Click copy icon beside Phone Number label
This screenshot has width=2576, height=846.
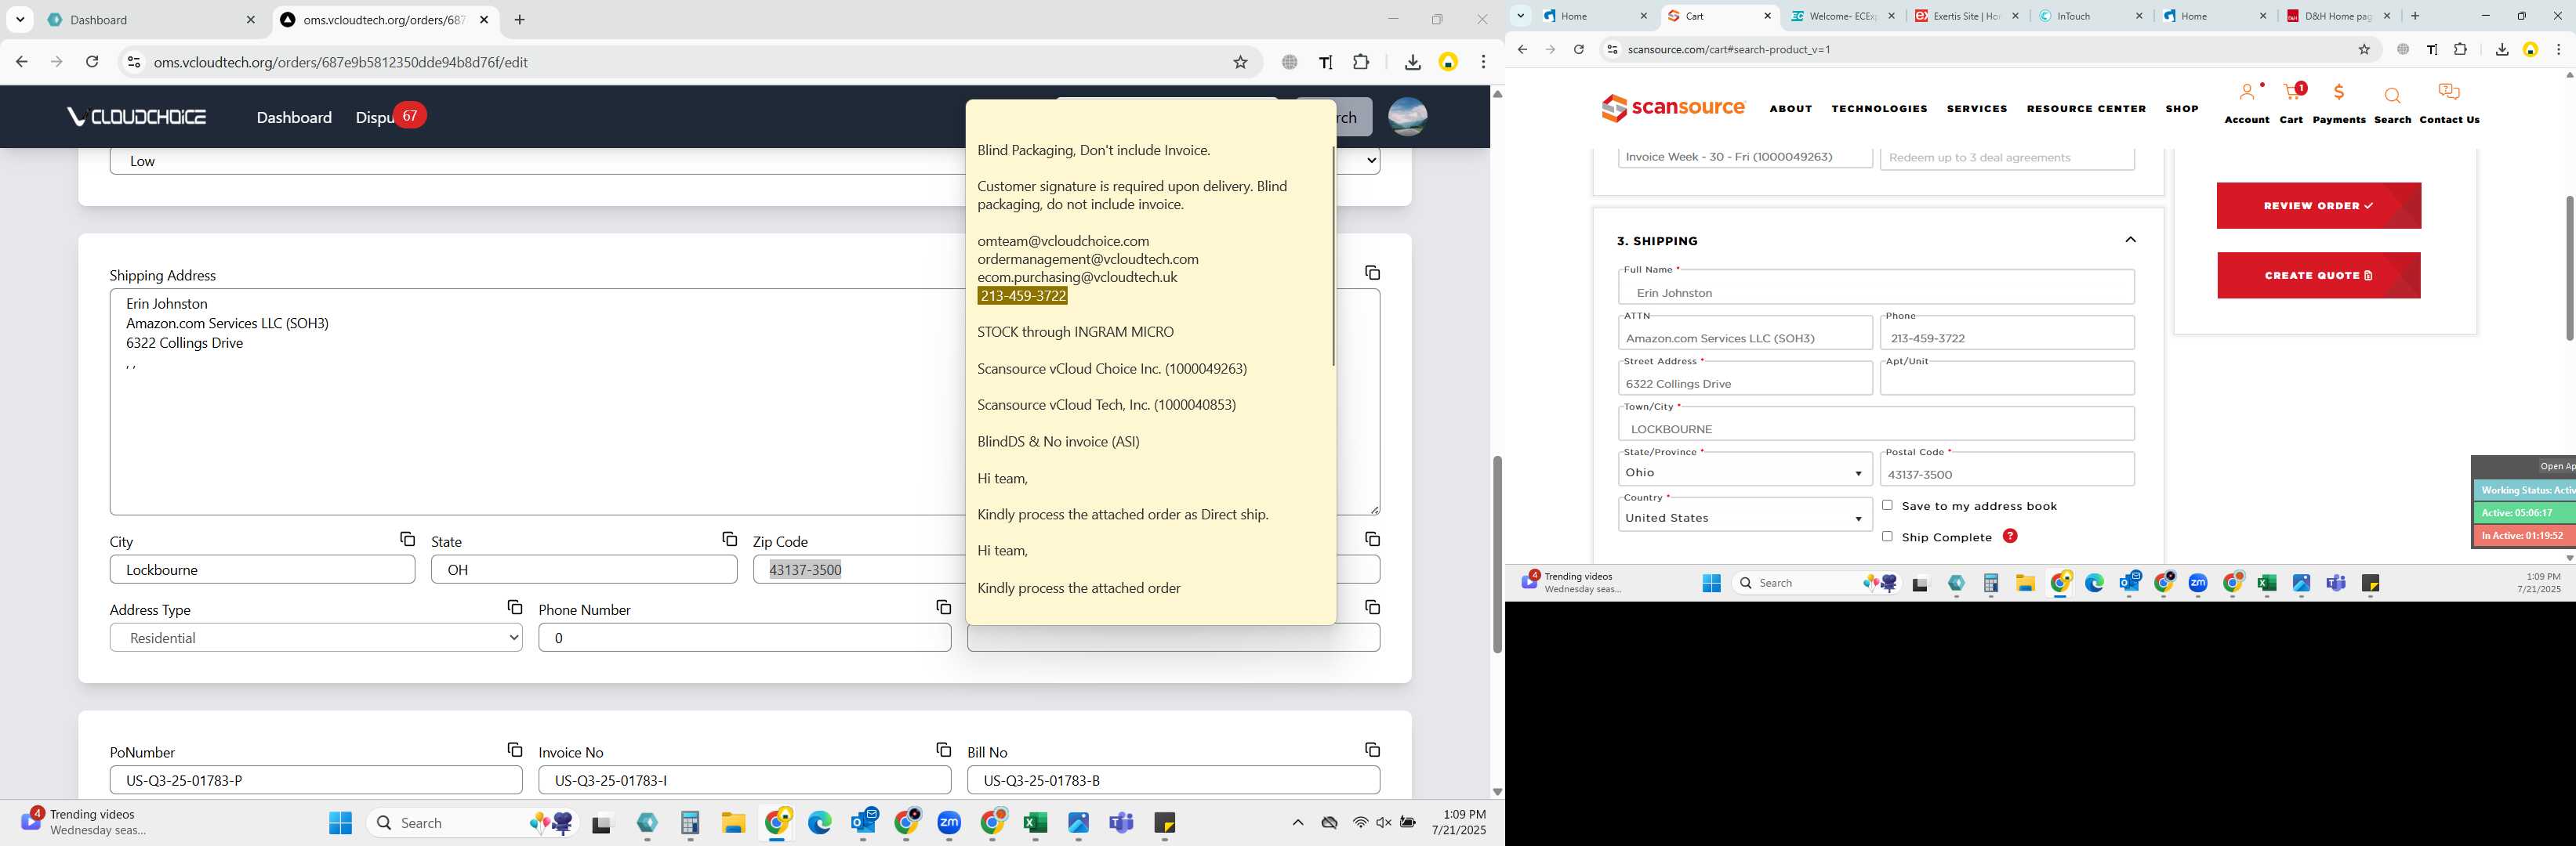(x=943, y=607)
